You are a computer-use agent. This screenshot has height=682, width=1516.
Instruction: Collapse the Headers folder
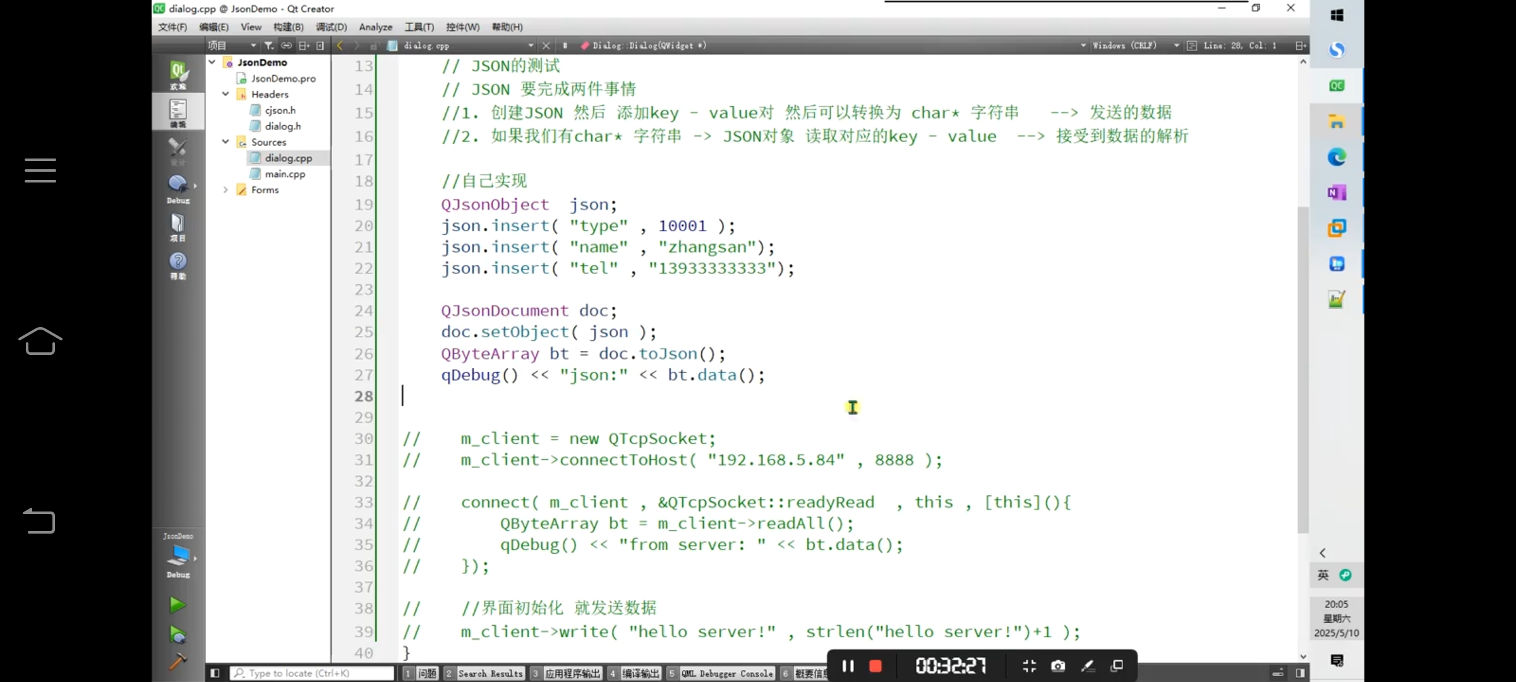(226, 94)
